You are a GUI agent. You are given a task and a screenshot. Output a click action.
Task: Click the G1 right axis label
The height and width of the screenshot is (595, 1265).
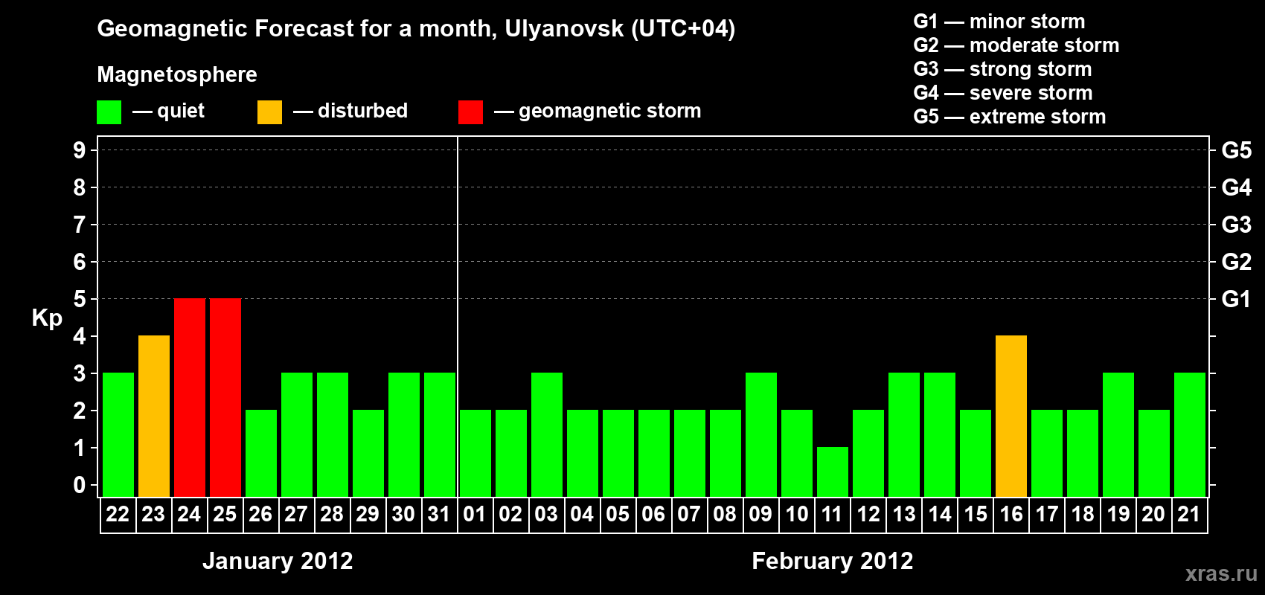point(1237,299)
